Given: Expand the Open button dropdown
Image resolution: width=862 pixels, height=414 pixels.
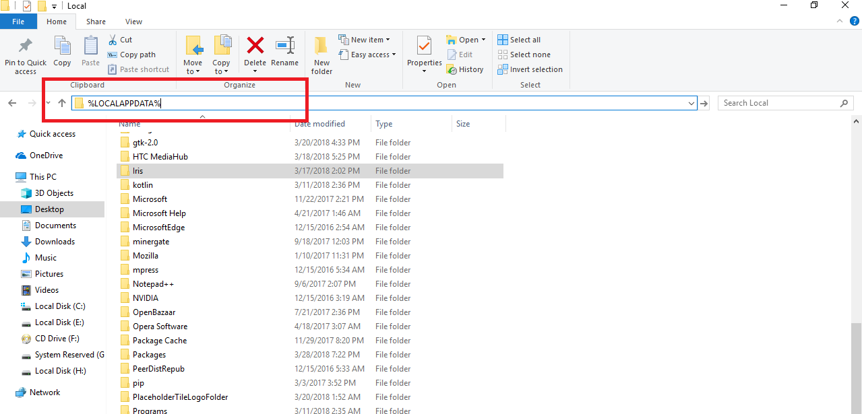Looking at the screenshot, I should click(x=483, y=40).
